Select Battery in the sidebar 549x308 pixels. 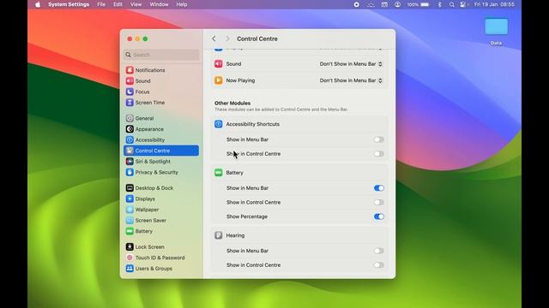click(x=139, y=231)
